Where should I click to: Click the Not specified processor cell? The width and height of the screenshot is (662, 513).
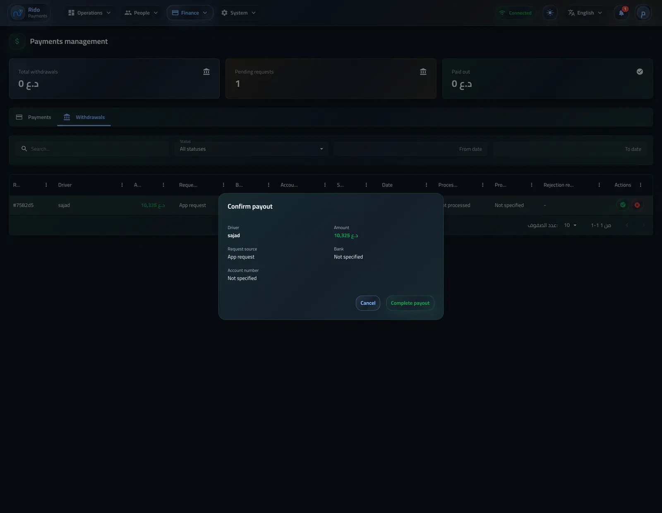tap(509, 205)
